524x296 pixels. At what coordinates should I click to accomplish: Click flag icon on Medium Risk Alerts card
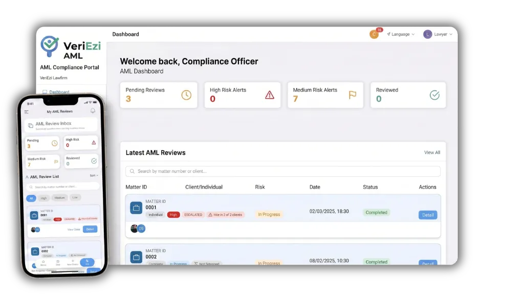(352, 95)
